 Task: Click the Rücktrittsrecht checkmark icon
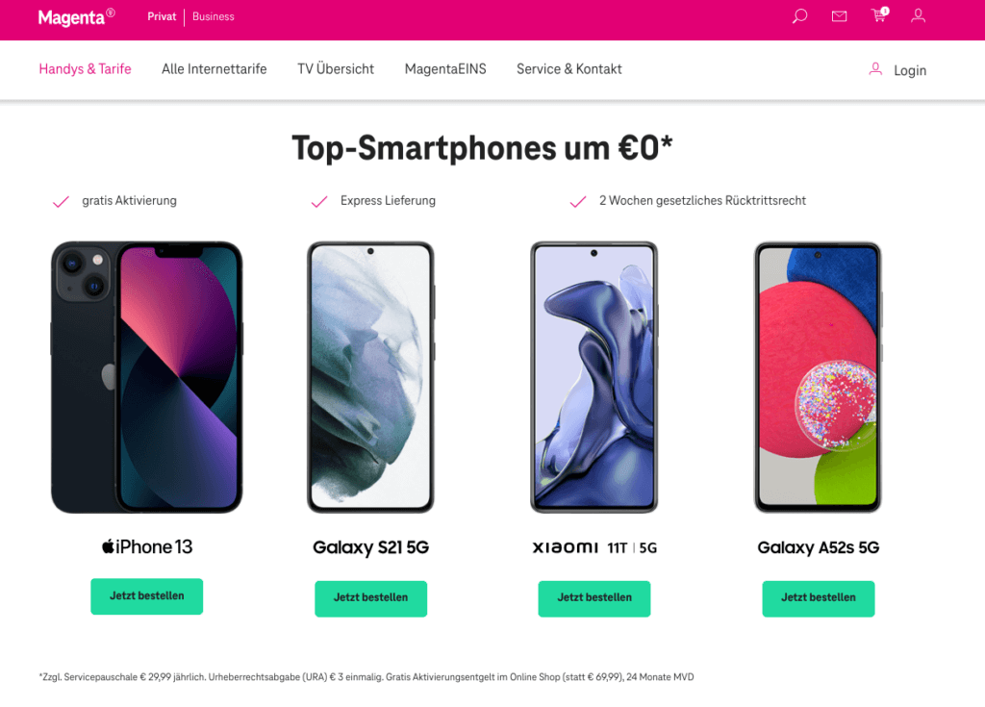coord(578,202)
